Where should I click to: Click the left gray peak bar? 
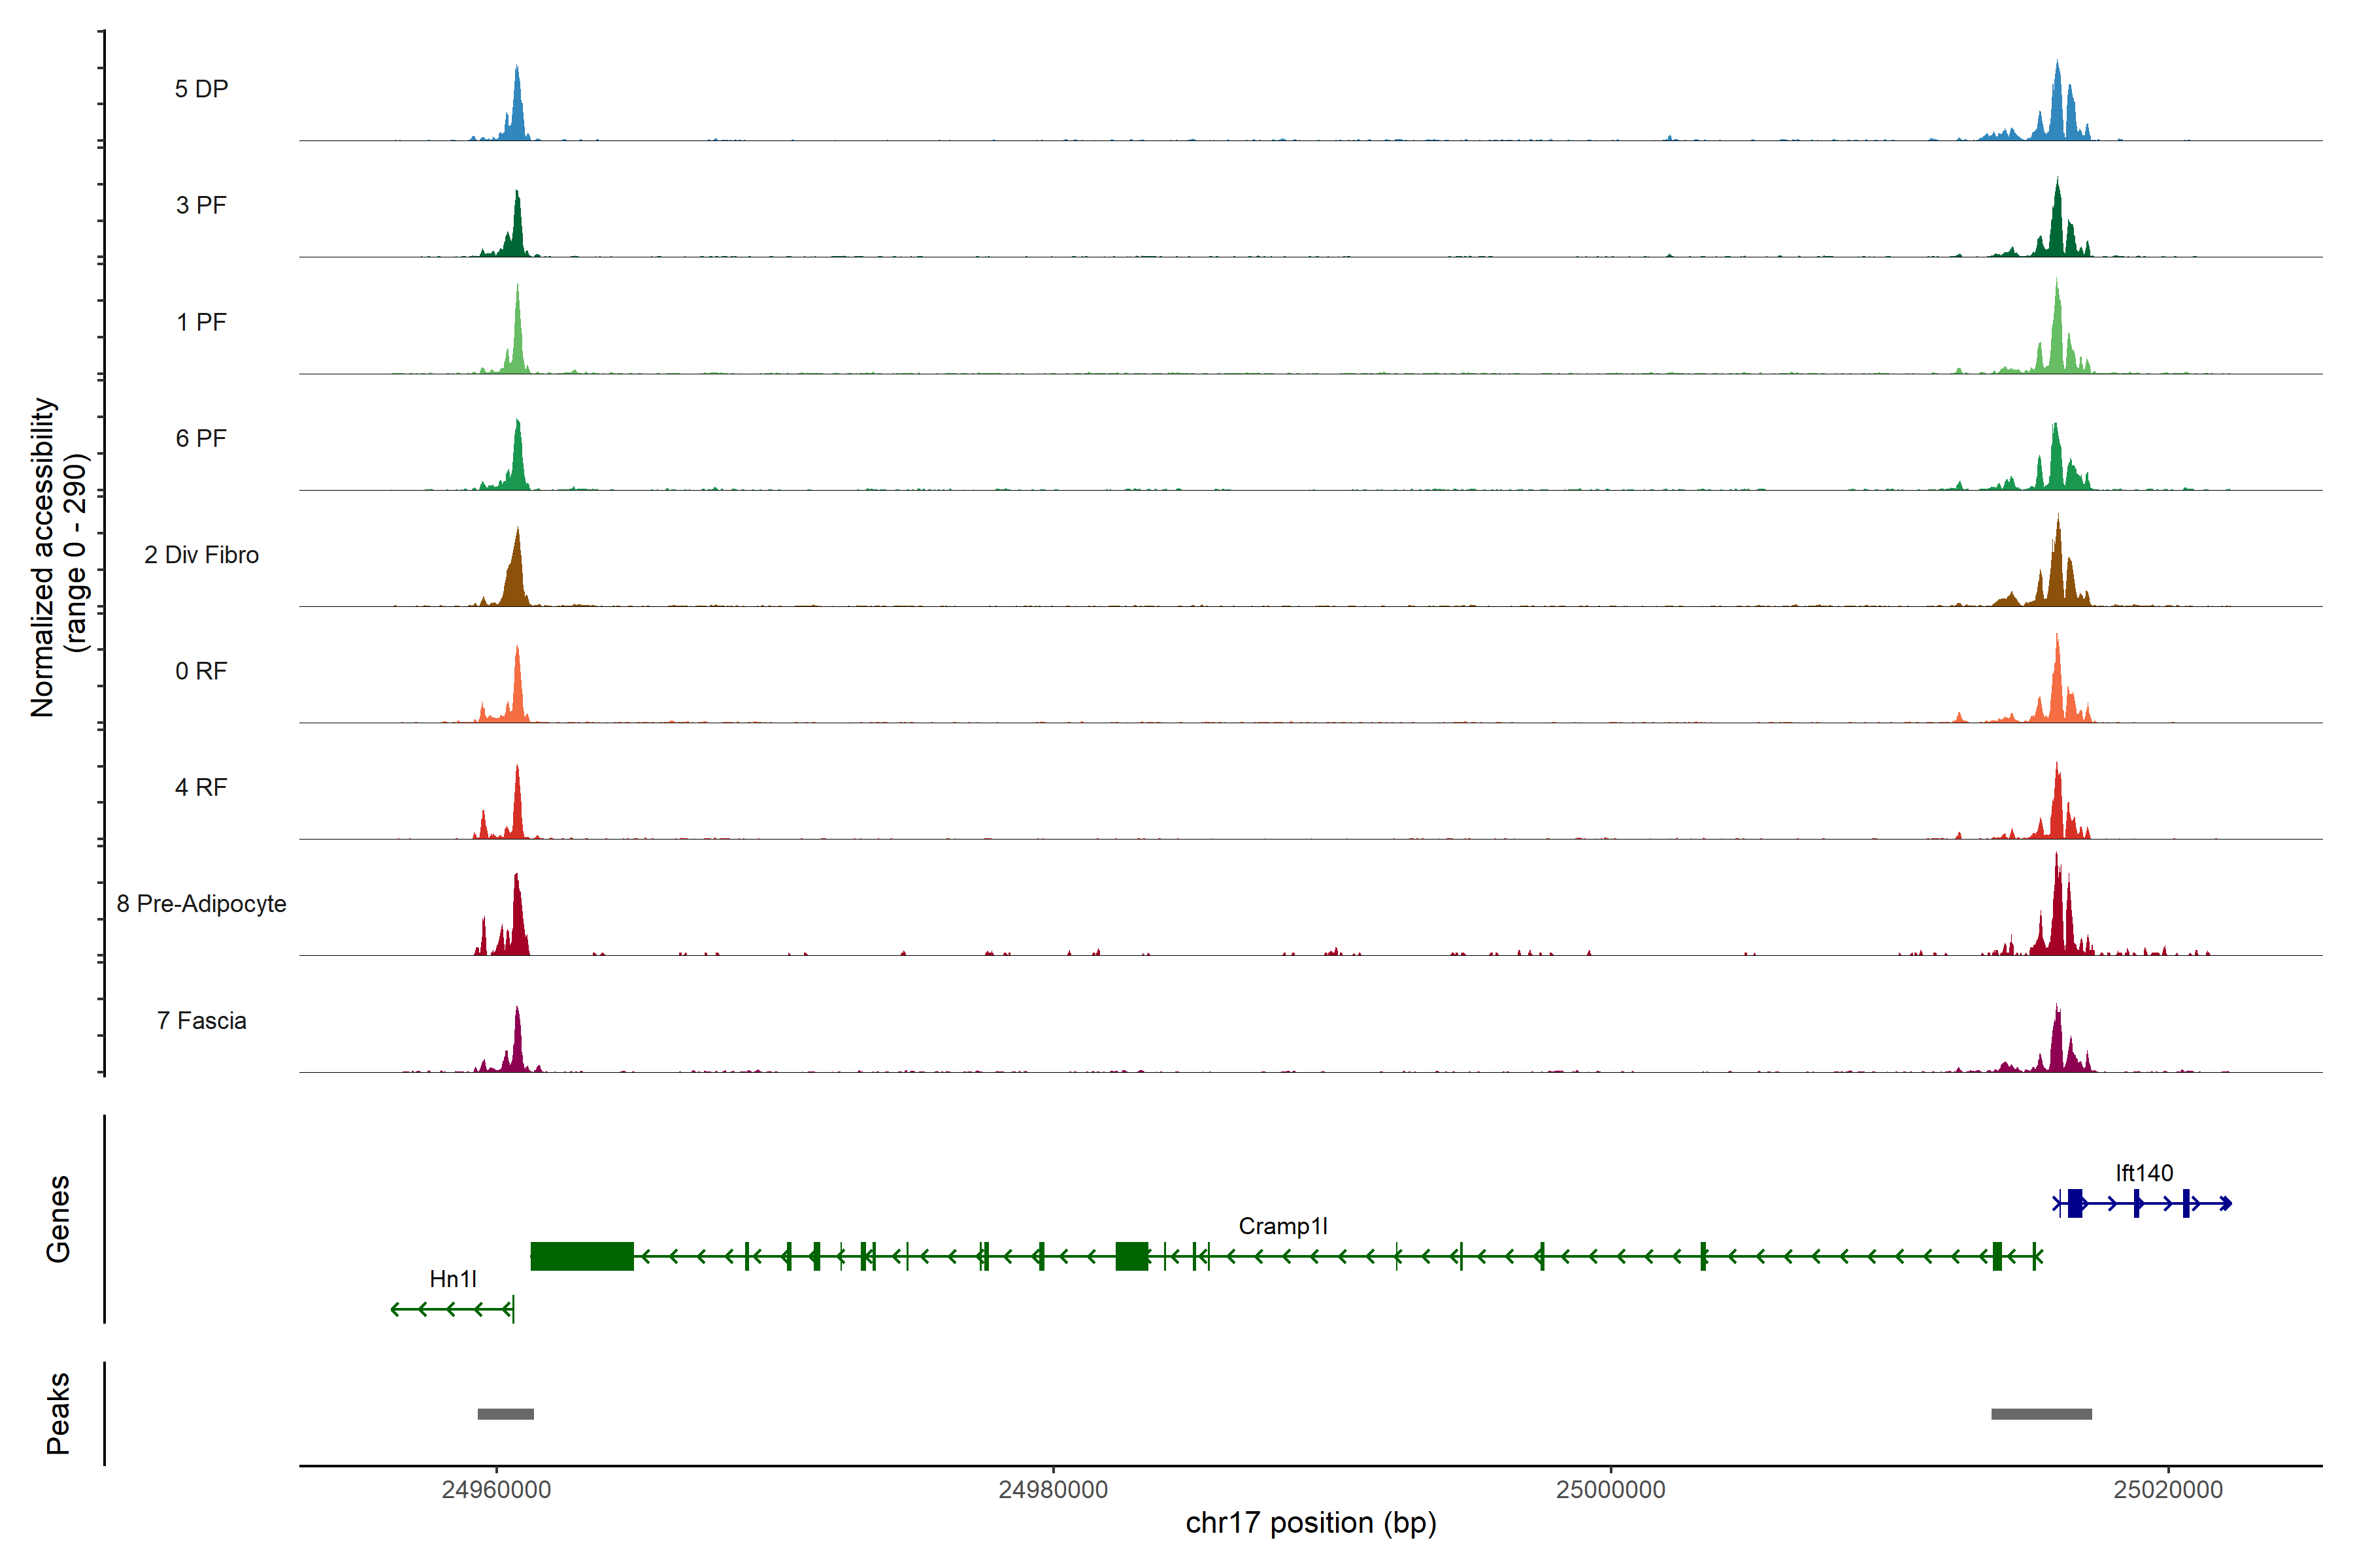(505, 1414)
